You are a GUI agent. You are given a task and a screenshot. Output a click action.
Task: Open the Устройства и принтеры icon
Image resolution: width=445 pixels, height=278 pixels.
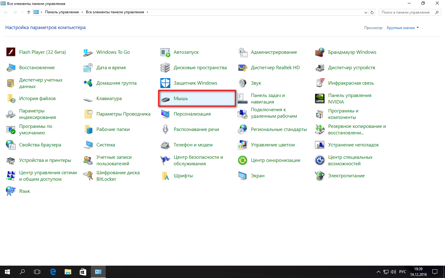11,160
